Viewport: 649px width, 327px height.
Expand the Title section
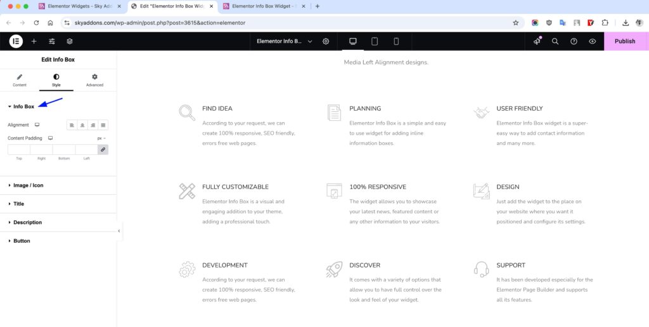pyautogui.click(x=58, y=204)
